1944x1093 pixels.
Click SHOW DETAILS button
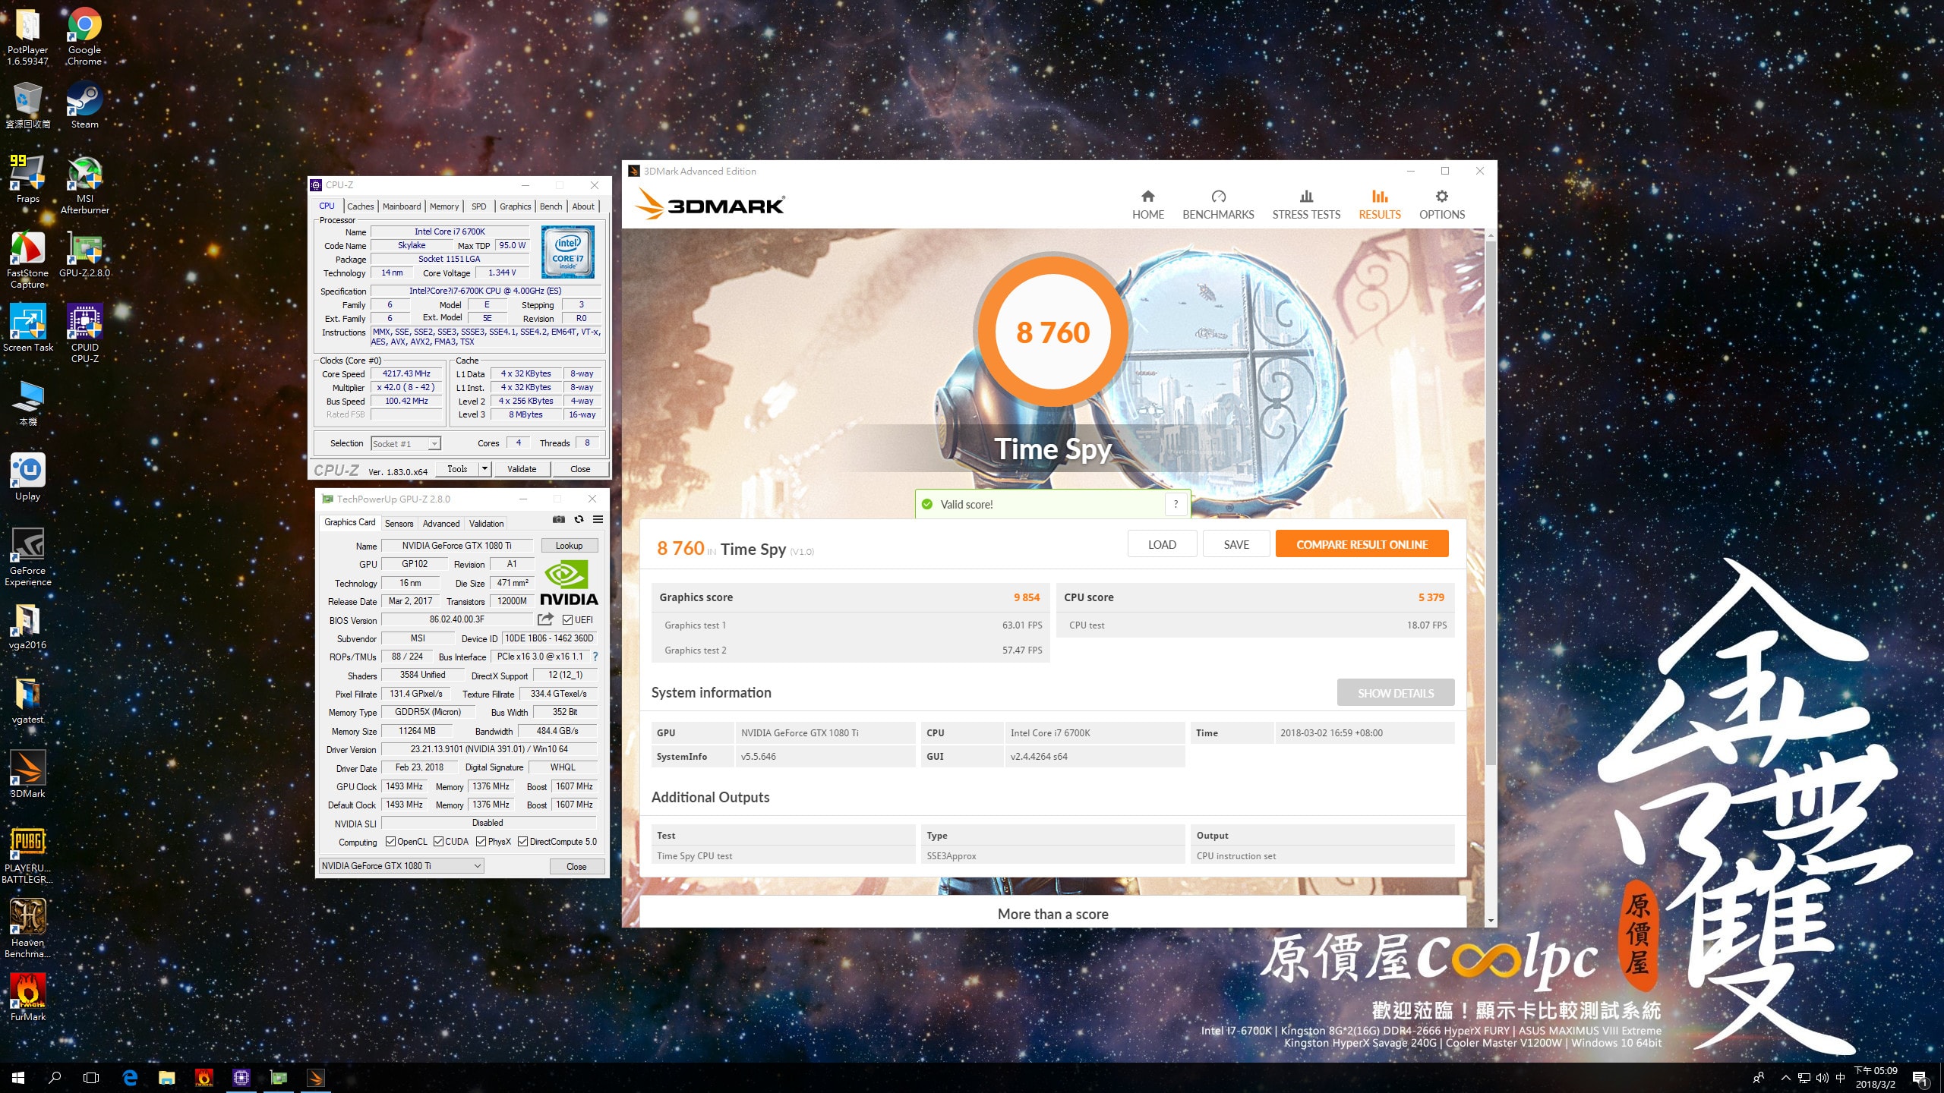[x=1396, y=693]
